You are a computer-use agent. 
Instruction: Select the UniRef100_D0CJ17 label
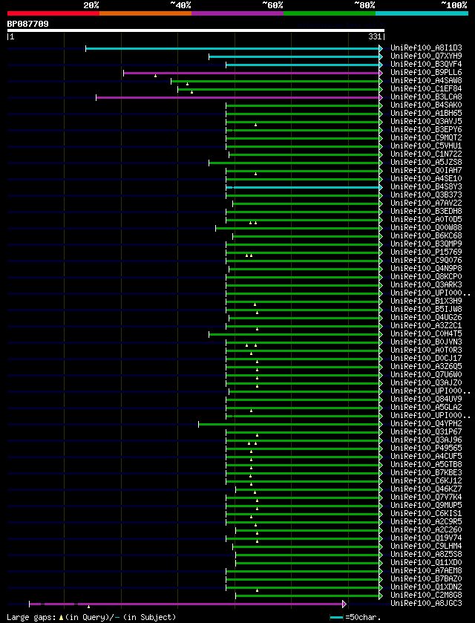click(x=426, y=359)
